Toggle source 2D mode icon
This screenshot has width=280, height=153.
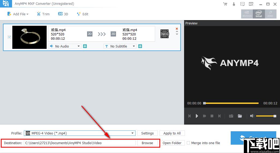click(90, 34)
